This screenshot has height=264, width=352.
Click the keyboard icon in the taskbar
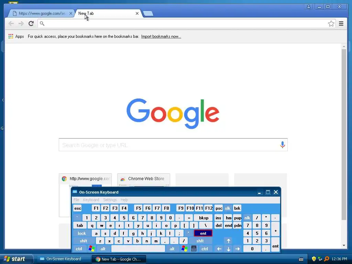point(301,259)
